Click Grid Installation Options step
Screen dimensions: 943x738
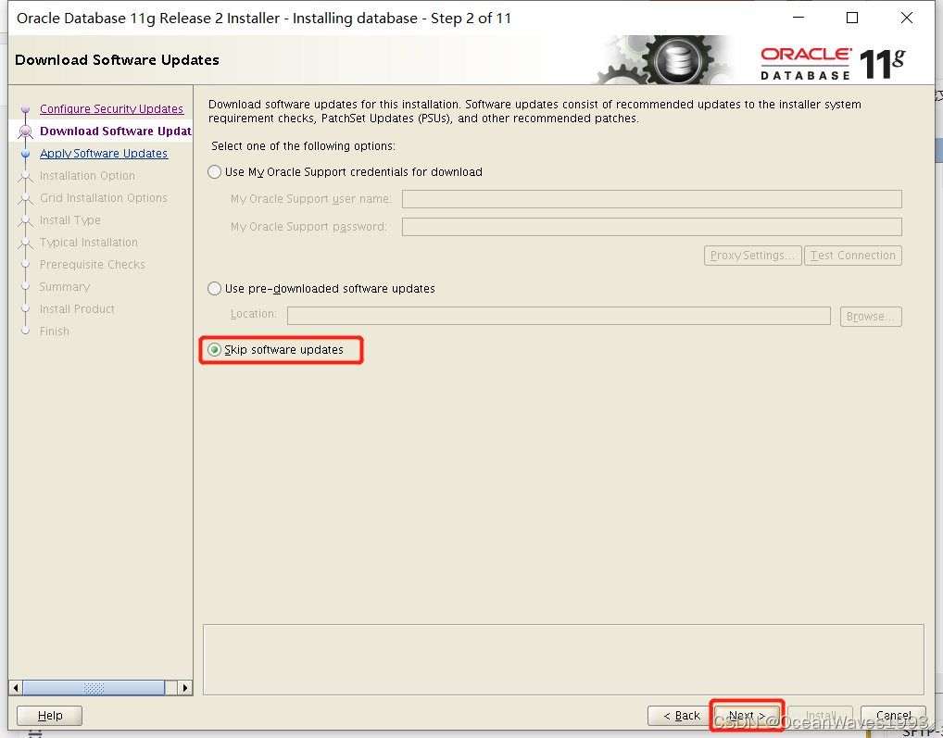[104, 198]
